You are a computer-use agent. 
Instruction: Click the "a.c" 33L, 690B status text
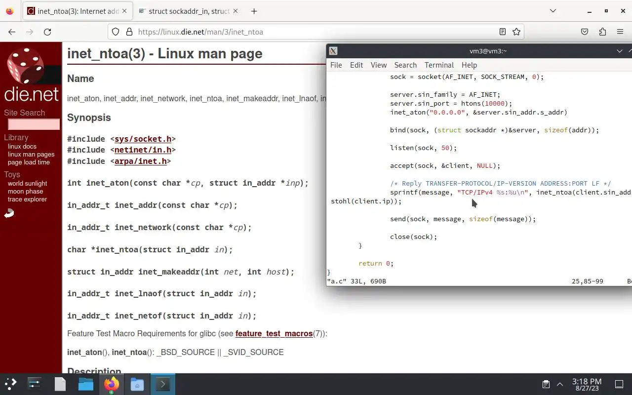tap(356, 281)
